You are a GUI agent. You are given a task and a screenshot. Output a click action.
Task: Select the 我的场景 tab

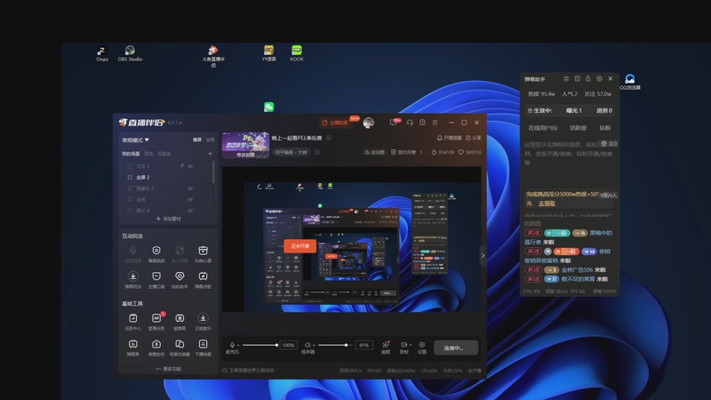[x=131, y=154]
